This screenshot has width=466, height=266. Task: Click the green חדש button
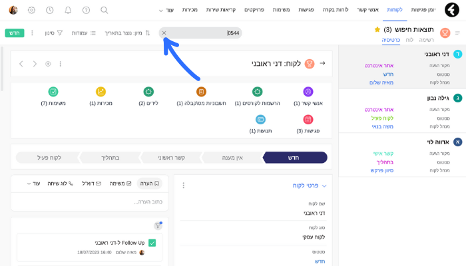pos(15,33)
